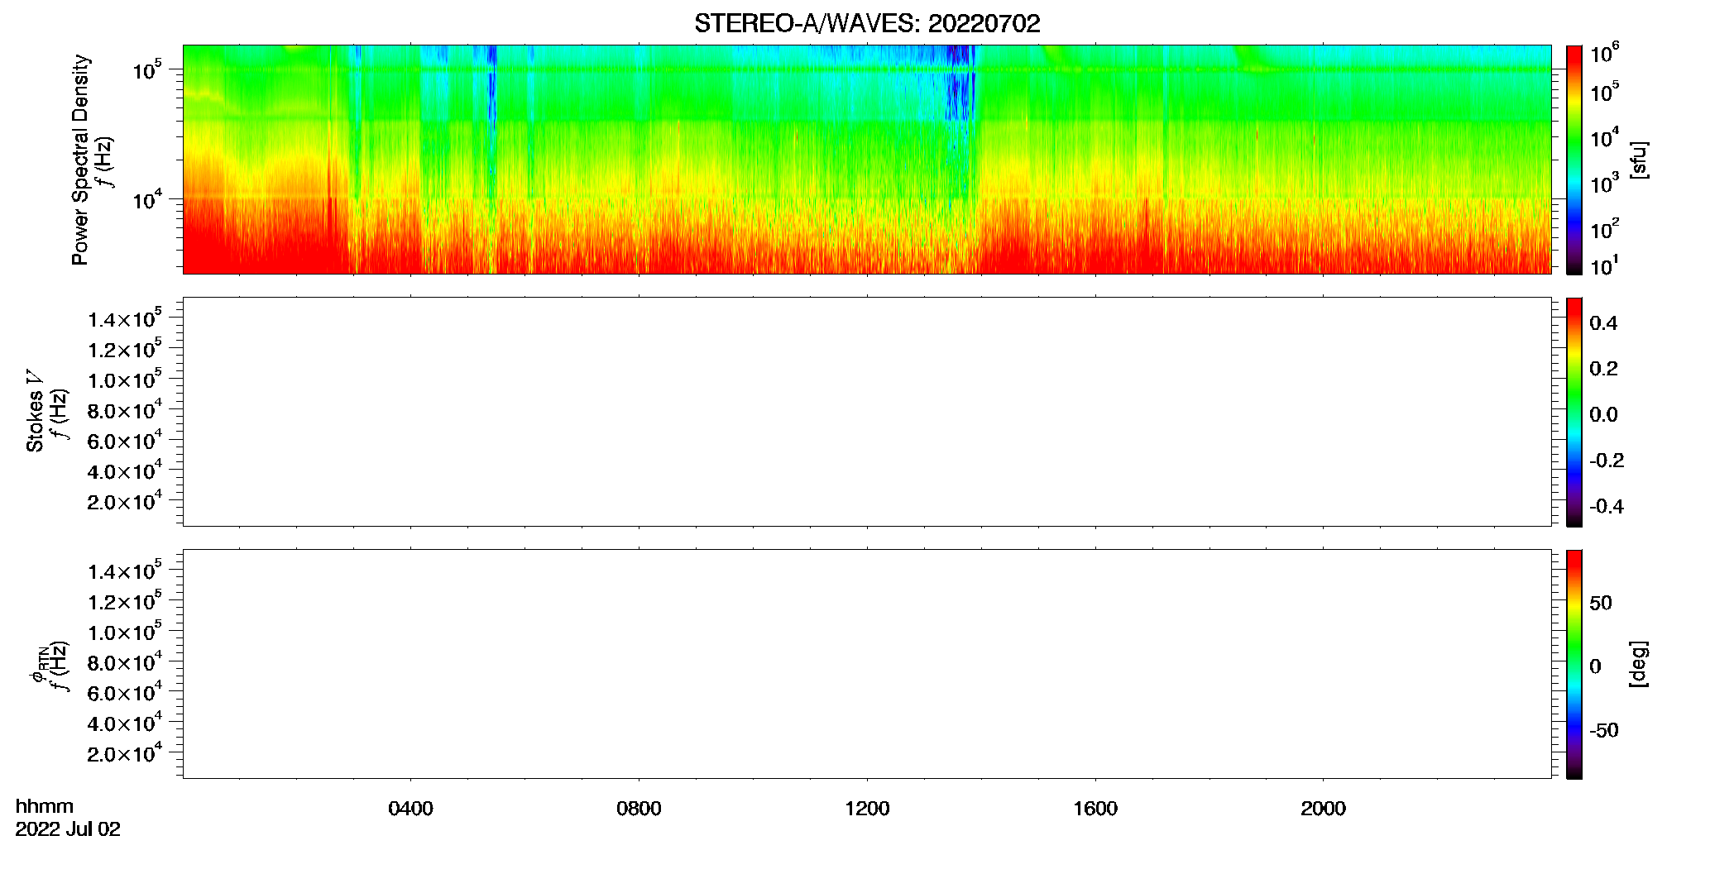Select the date label 2022 Jul 02
This screenshot has height=893, width=1734.
(68, 829)
